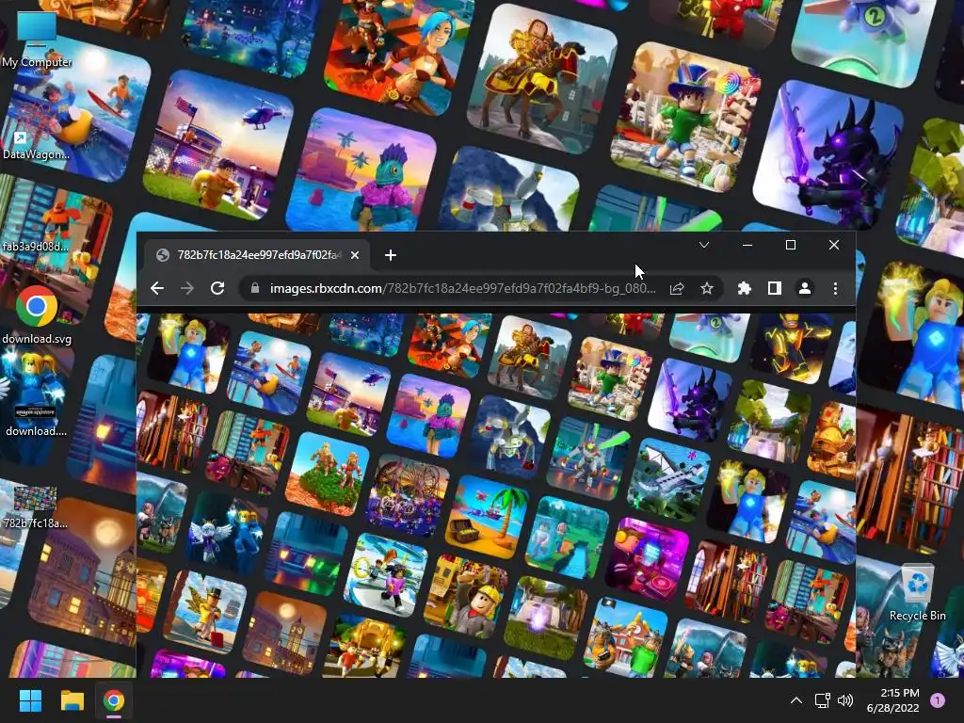This screenshot has width=964, height=723.
Task: Open the clock showing 2:15 PM
Action: tap(892, 700)
